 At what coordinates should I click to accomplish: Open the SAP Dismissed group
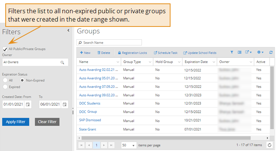[90, 120]
